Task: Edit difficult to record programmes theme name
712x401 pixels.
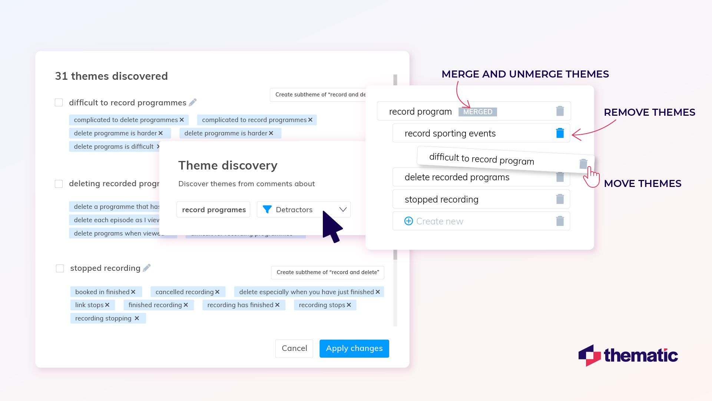Action: [x=193, y=102]
